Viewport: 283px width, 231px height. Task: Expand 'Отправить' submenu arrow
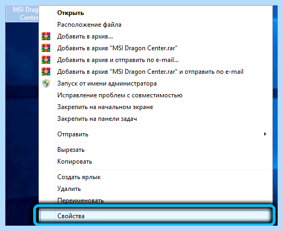(x=265, y=134)
